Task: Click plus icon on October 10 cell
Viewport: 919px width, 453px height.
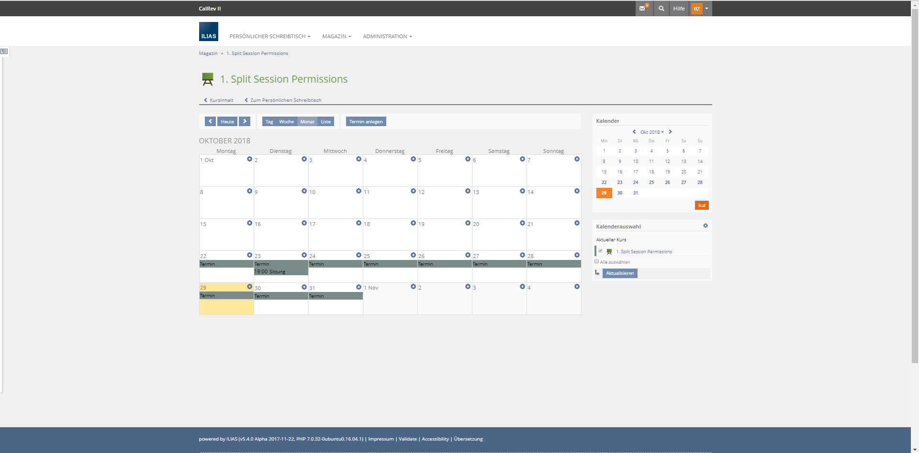Action: [359, 191]
